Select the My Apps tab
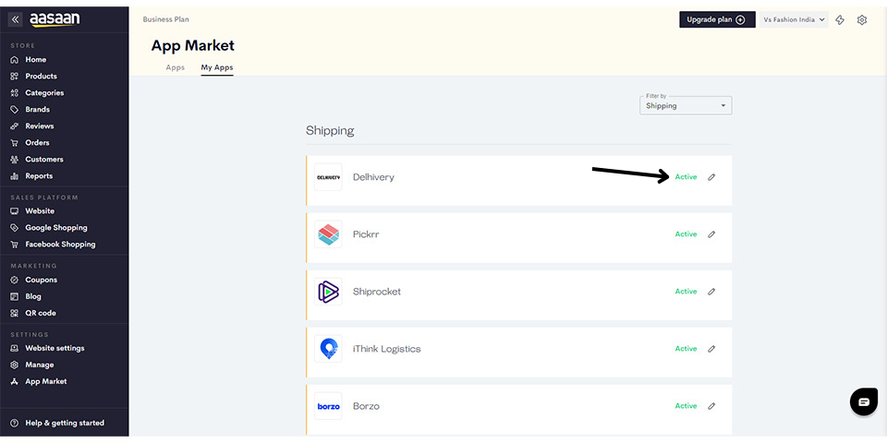Image resolution: width=887 pixels, height=443 pixels. click(217, 67)
